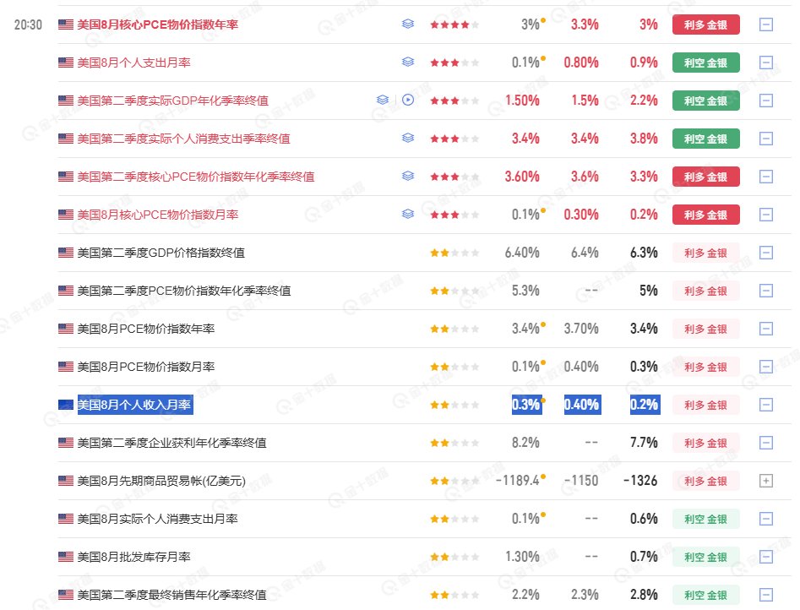Open layers icon for 美国8月核心PCE物价指数月率
This screenshot has width=800, height=610.
click(x=408, y=215)
